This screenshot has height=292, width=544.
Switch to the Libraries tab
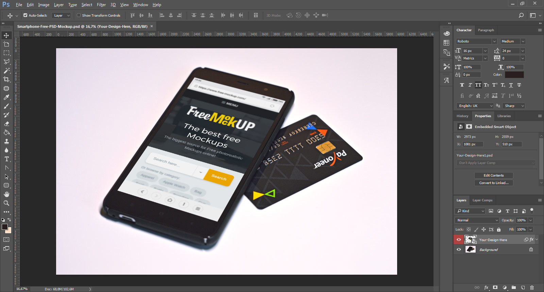pyautogui.click(x=504, y=116)
